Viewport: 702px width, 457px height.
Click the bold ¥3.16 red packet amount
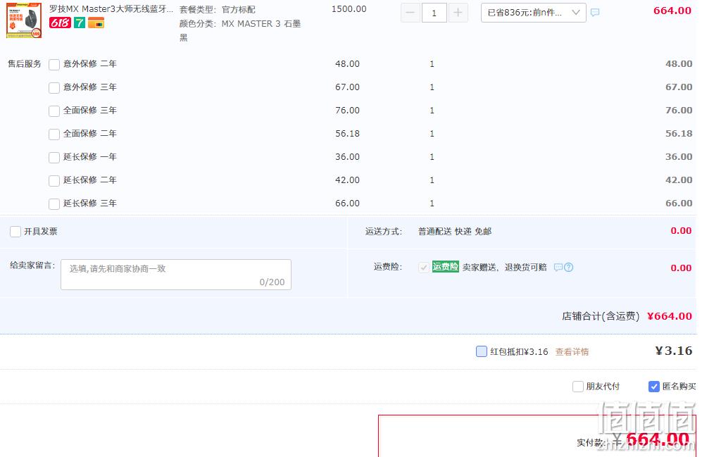point(673,351)
